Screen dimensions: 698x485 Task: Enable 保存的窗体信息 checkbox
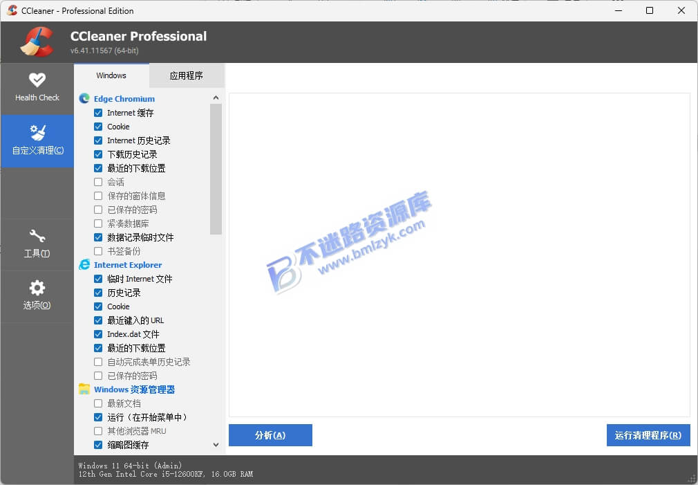98,196
